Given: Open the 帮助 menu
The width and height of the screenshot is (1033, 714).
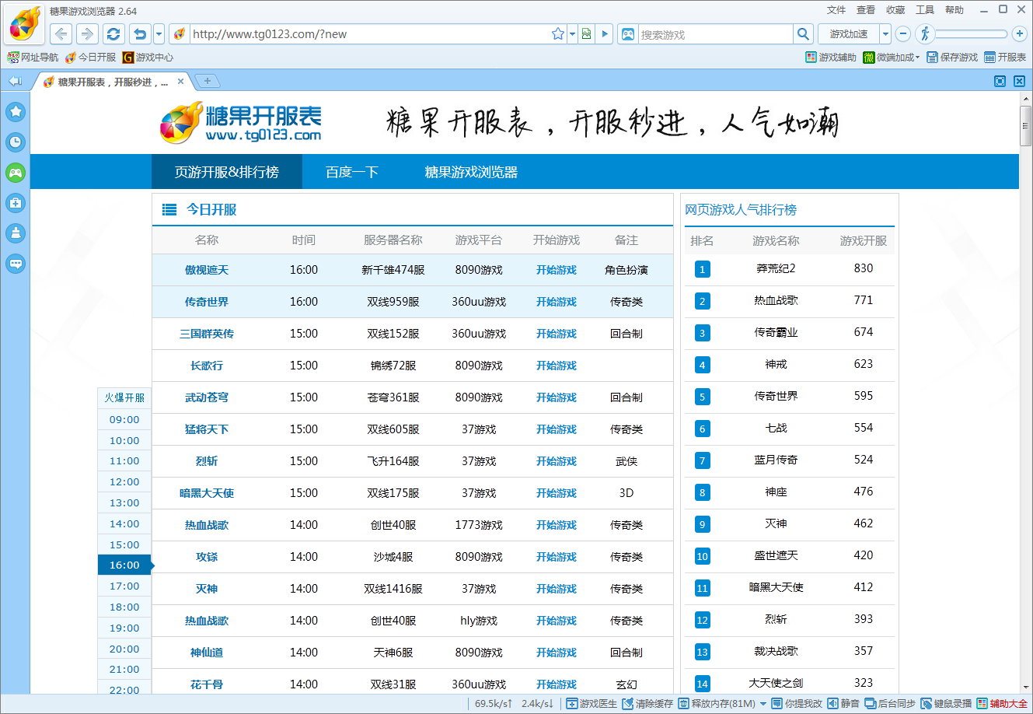Looking at the screenshot, I should tap(954, 10).
